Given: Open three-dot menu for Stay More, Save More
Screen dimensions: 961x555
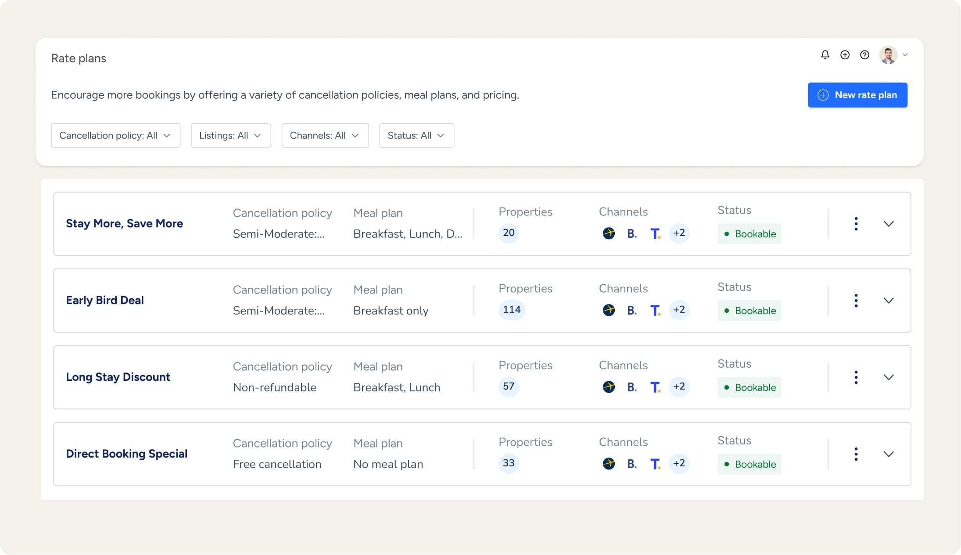Looking at the screenshot, I should click(x=856, y=224).
